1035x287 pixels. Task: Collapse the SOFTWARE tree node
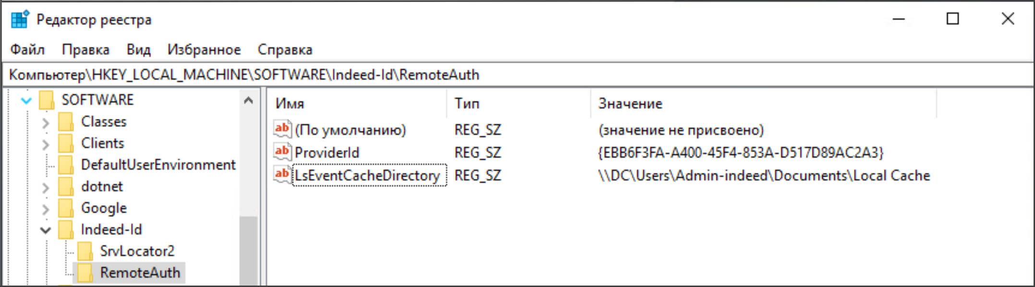pos(26,100)
